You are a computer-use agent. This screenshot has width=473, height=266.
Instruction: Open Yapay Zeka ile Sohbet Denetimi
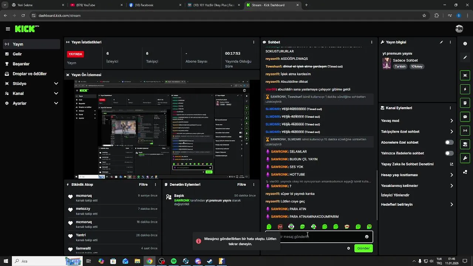tap(417, 164)
